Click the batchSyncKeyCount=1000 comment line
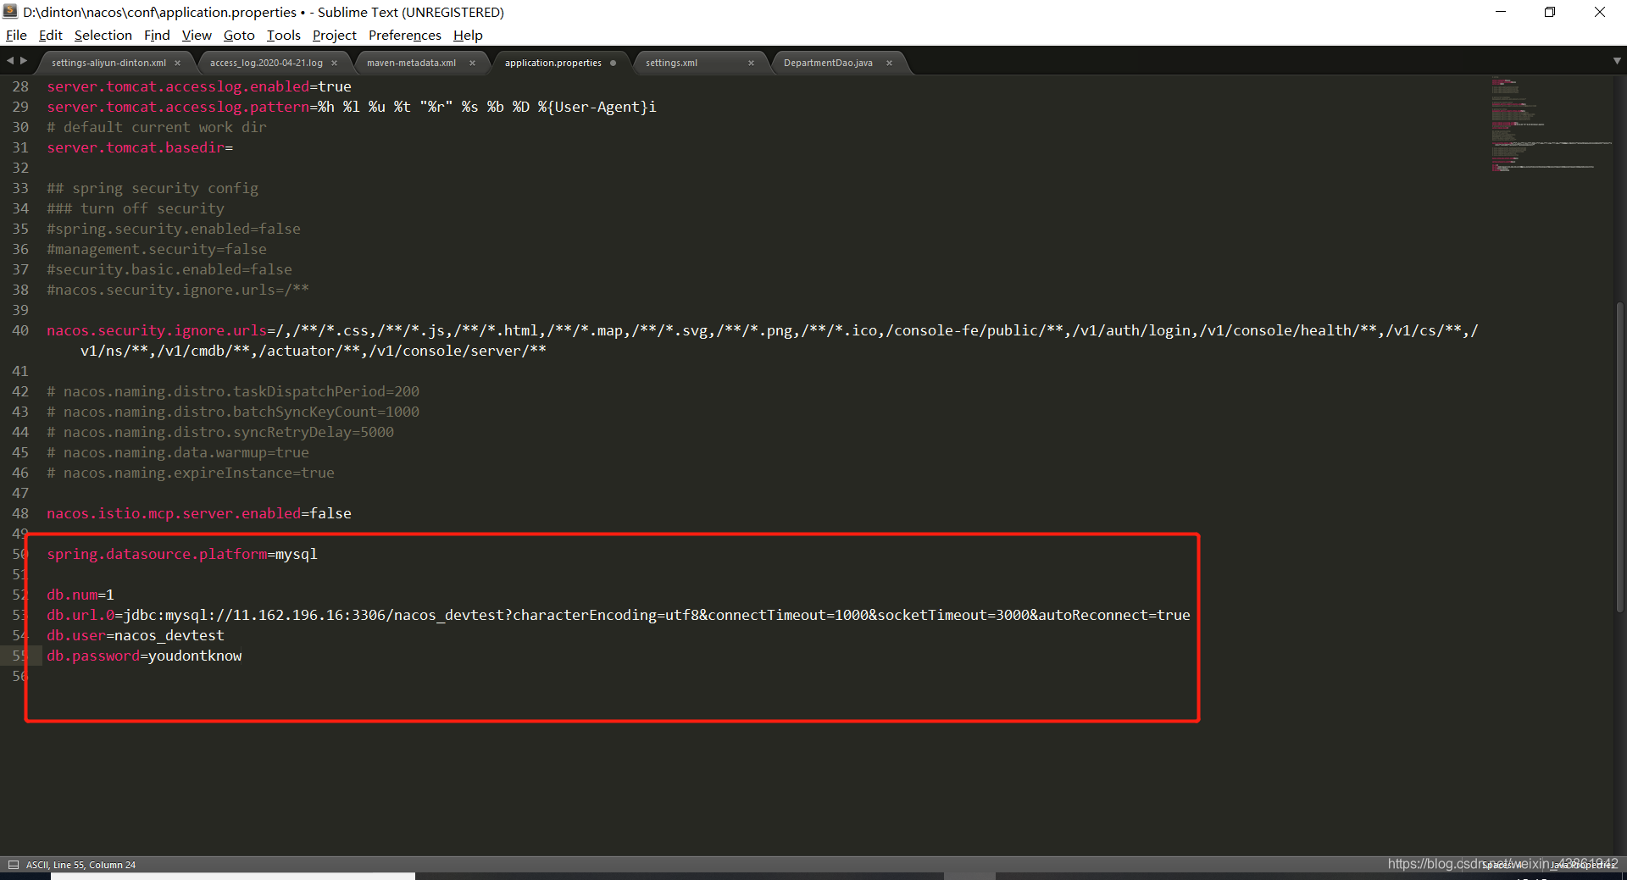This screenshot has height=880, width=1627. click(233, 412)
